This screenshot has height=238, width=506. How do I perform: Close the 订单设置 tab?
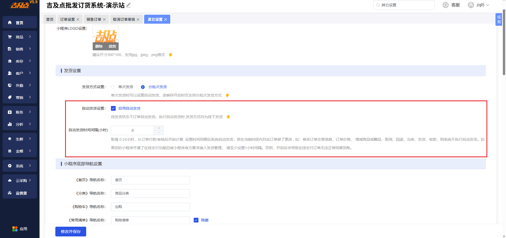78,19
